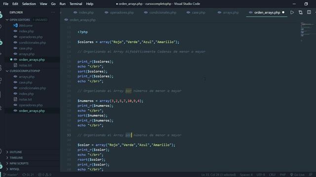Click the sort($colores) code line
Image resolution: width=316 pixels, height=177 pixels.
click(x=92, y=71)
